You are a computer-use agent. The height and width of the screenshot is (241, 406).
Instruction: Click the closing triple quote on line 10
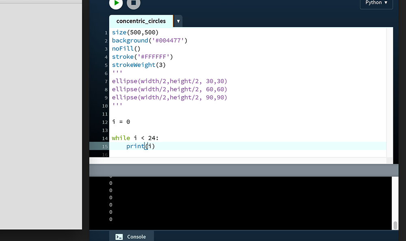pyautogui.click(x=117, y=105)
